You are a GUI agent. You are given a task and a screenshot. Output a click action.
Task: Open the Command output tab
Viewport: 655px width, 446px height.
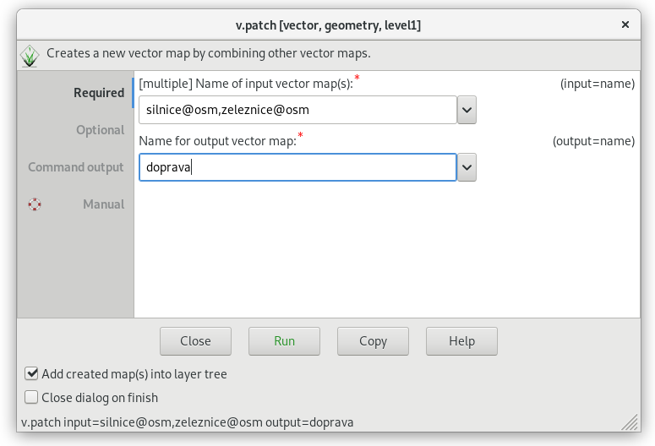(x=76, y=167)
